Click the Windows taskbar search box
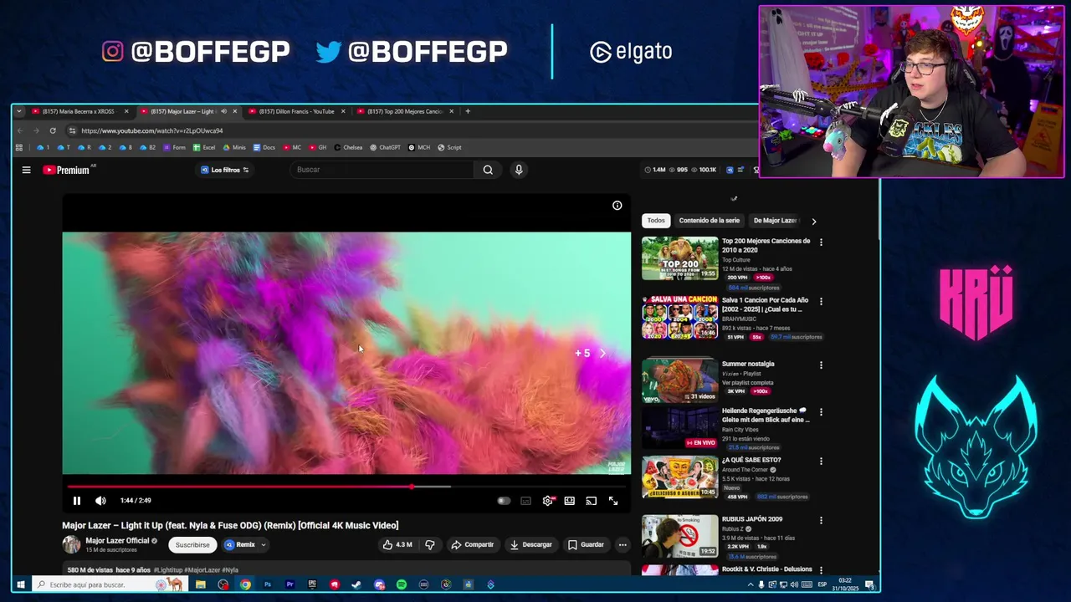The image size is (1071, 602). (x=109, y=584)
